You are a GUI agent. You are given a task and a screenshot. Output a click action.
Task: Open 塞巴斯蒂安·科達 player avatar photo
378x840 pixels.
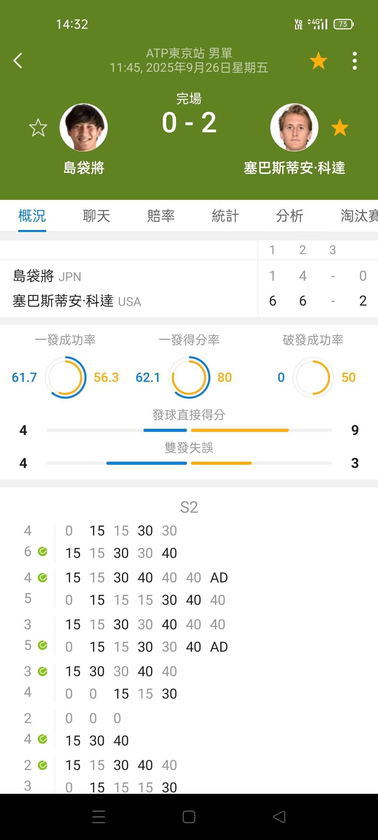tap(294, 127)
